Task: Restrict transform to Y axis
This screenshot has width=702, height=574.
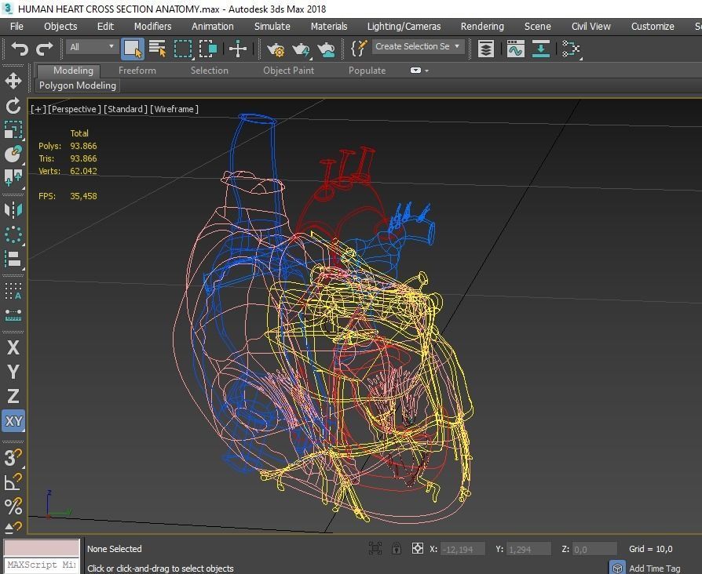Action: point(13,372)
